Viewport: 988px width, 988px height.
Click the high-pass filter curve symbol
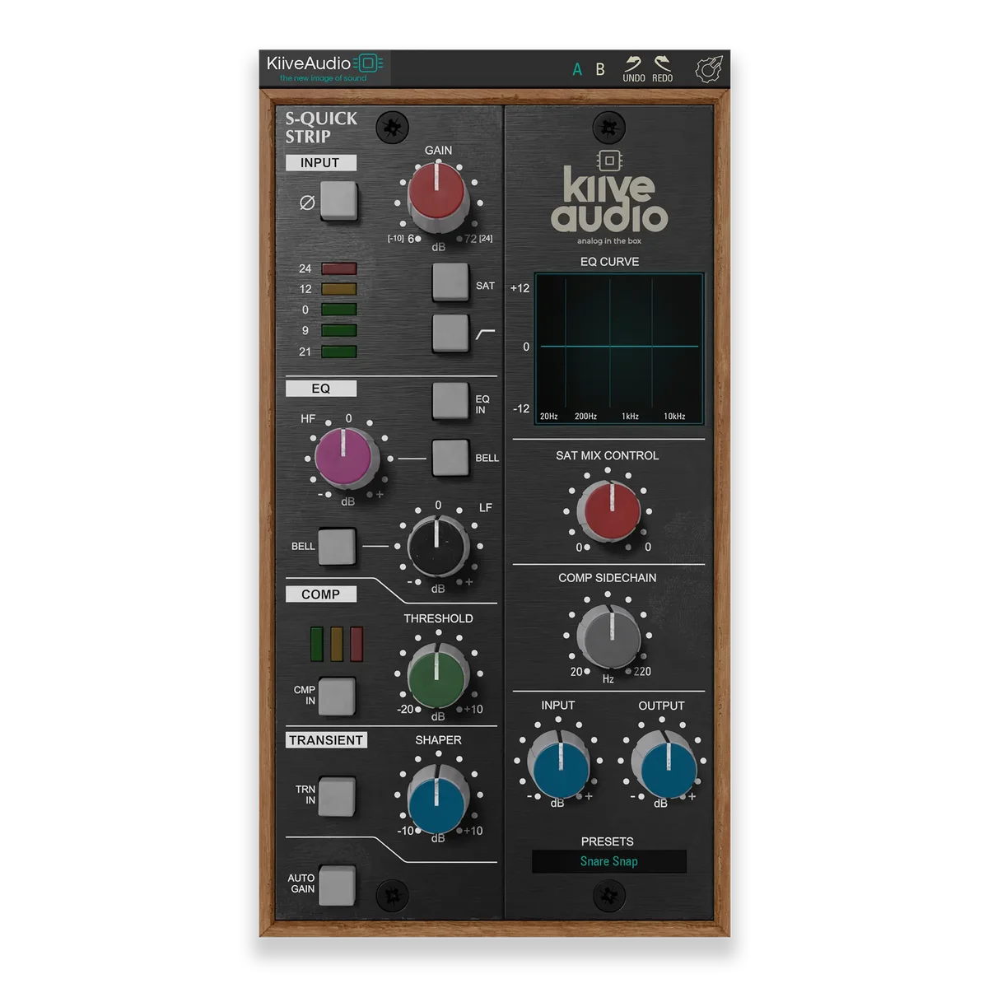click(486, 333)
